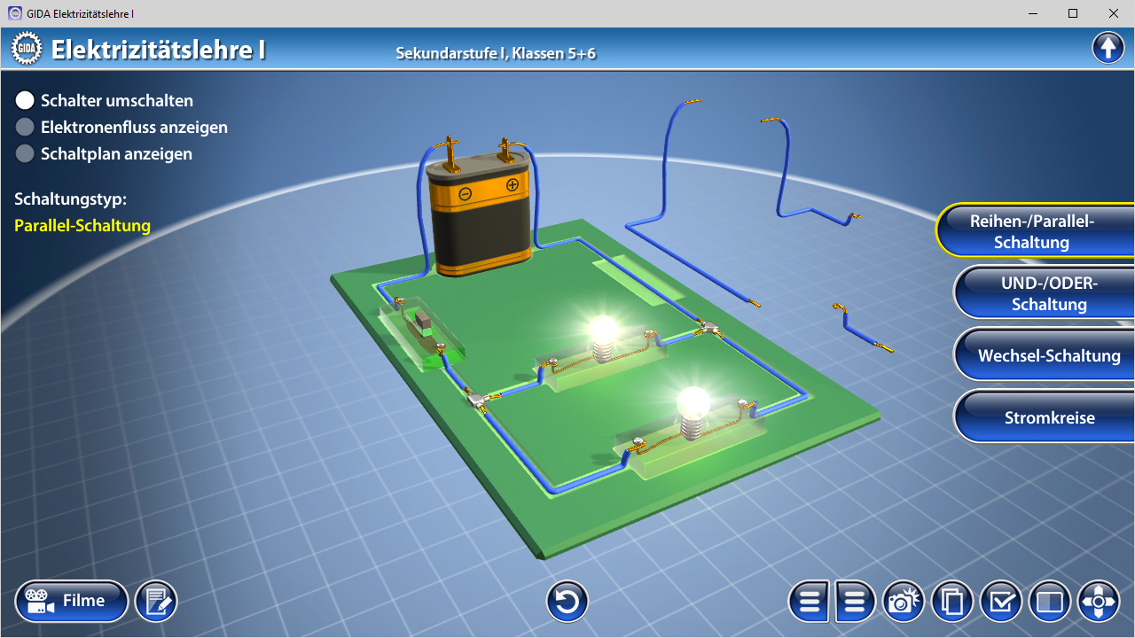Open the Filme button

click(x=72, y=602)
